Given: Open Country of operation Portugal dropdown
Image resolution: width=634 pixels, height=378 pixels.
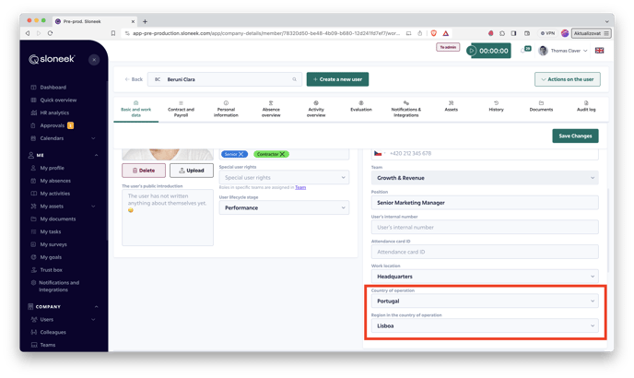Looking at the screenshot, I should (x=485, y=301).
